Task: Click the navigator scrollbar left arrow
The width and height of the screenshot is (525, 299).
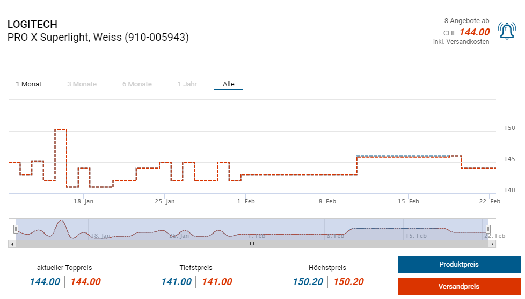Action: click(11, 244)
